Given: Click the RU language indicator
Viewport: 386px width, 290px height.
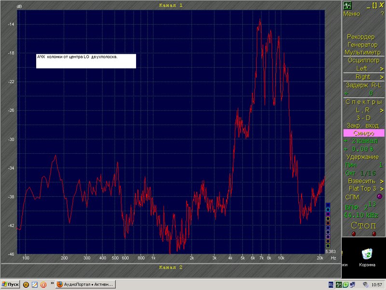Looking at the screenshot, I should (x=331, y=285).
